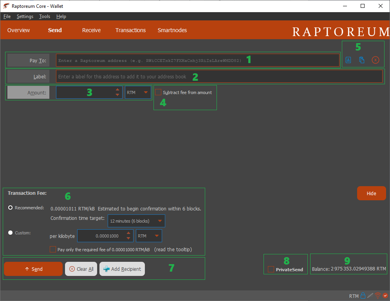
Task: Click the Send button
Action: (x=33, y=269)
